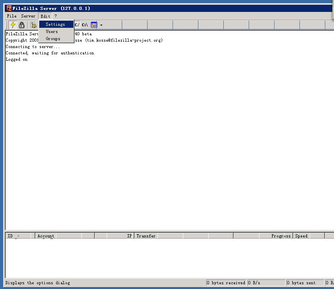Click the lightning bolt connect toolbar icon
The image size is (334, 289).
pyautogui.click(x=13, y=25)
